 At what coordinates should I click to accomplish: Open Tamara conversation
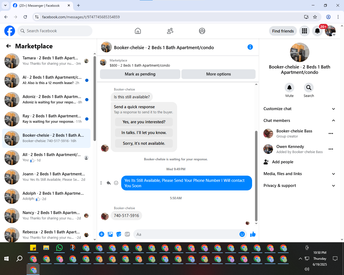[x=46, y=61]
